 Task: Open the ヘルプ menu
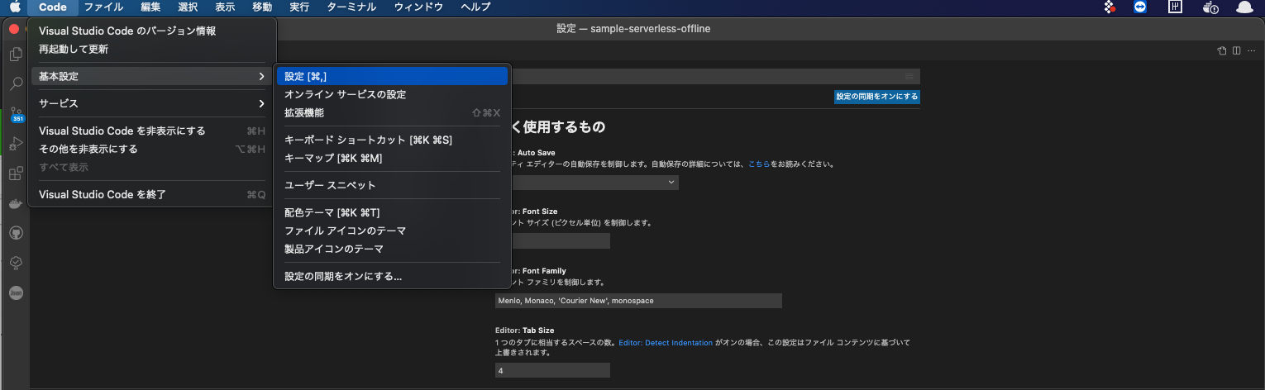point(475,7)
